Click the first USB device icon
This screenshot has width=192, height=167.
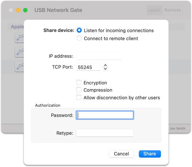[19, 37]
